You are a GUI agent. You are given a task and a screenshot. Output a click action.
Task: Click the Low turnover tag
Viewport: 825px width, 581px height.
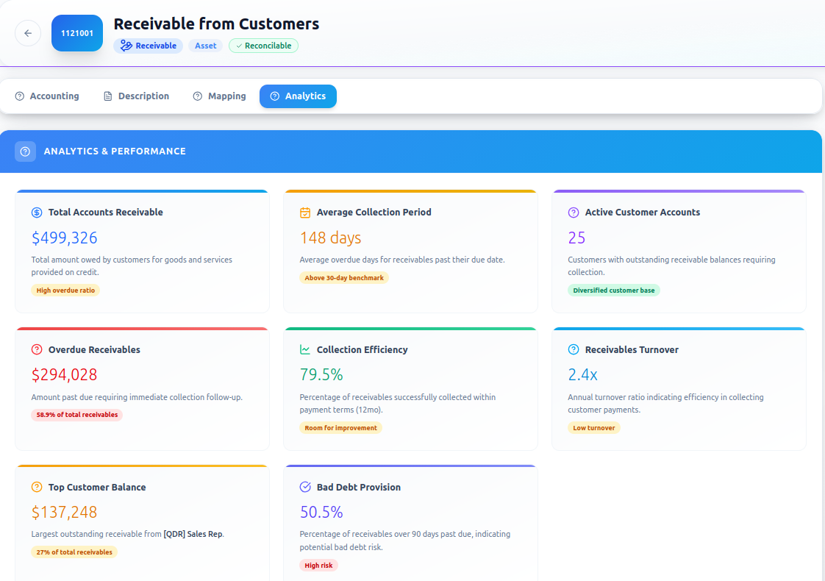click(x=594, y=428)
